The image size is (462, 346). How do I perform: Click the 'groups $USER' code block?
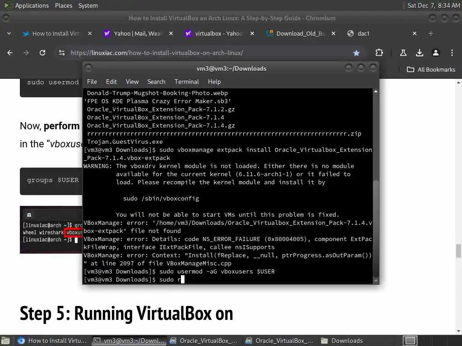51,181
